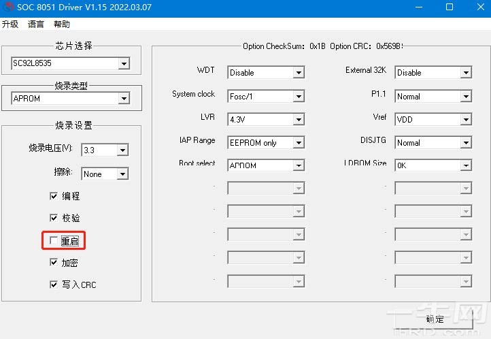Open the 语言 menu

[x=36, y=24]
